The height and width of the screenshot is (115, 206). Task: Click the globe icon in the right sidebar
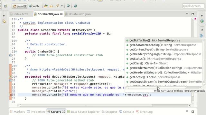tap(202, 21)
